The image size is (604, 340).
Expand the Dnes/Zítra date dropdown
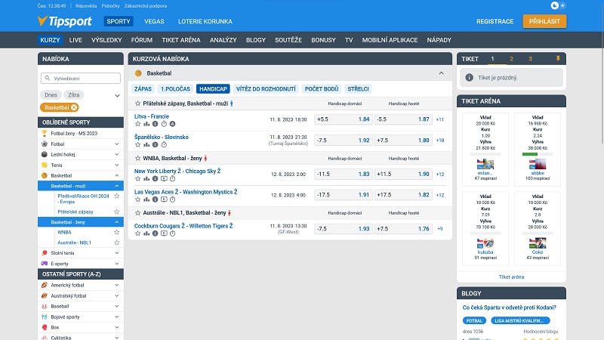coord(117,95)
